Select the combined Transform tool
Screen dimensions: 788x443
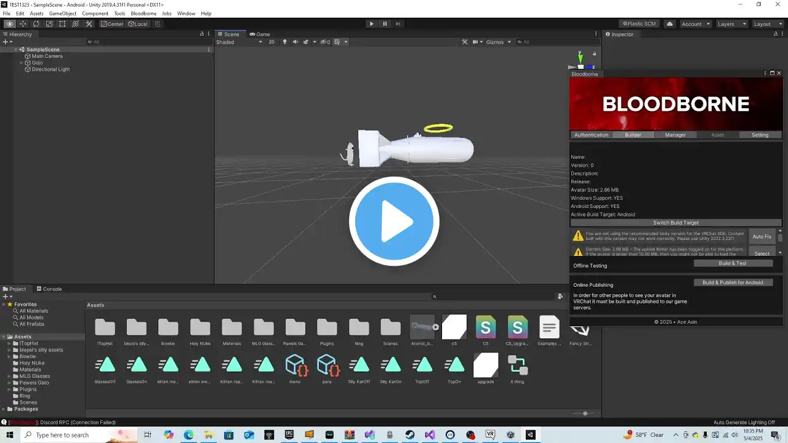76,24
